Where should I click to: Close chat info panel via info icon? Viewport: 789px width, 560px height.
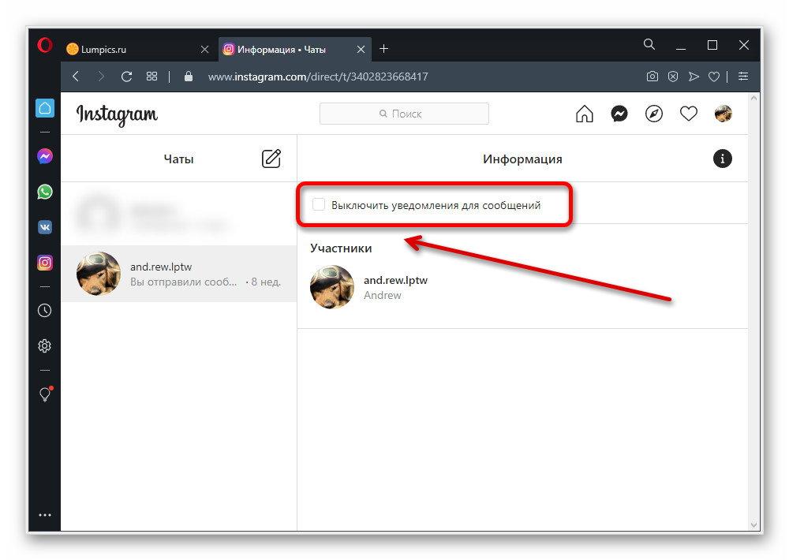[x=723, y=159]
